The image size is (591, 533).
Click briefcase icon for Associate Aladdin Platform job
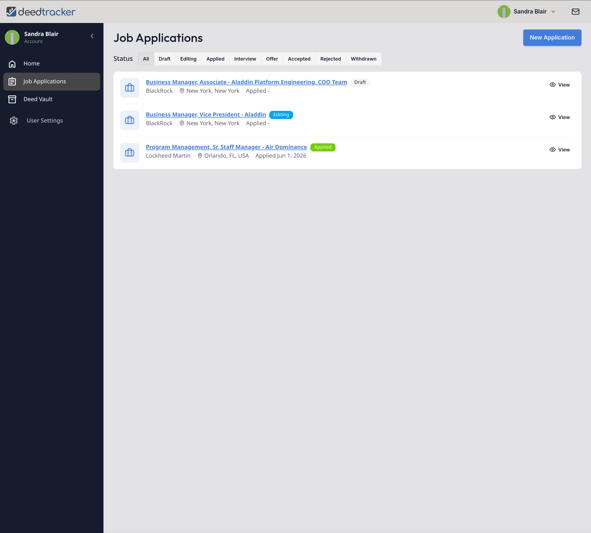tap(130, 88)
